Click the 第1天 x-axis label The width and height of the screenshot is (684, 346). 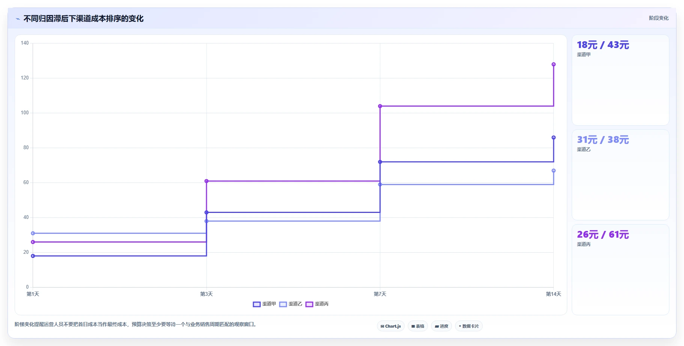click(33, 294)
